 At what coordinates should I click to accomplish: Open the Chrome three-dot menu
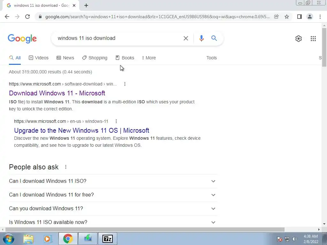(x=320, y=17)
